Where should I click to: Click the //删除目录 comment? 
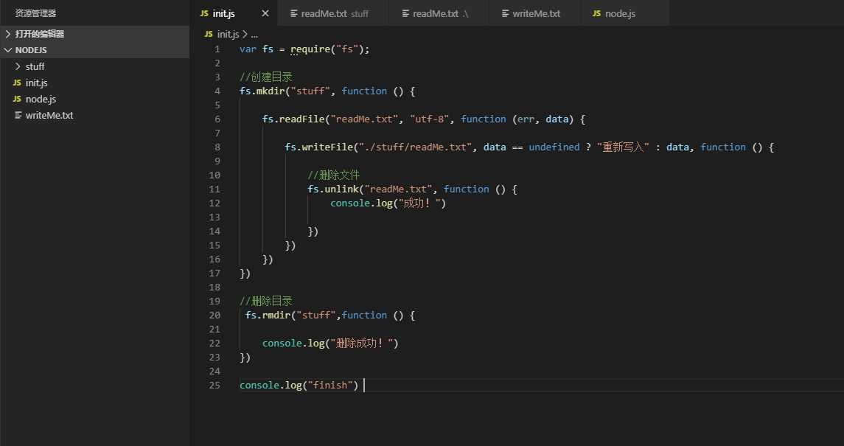pyautogui.click(x=266, y=301)
